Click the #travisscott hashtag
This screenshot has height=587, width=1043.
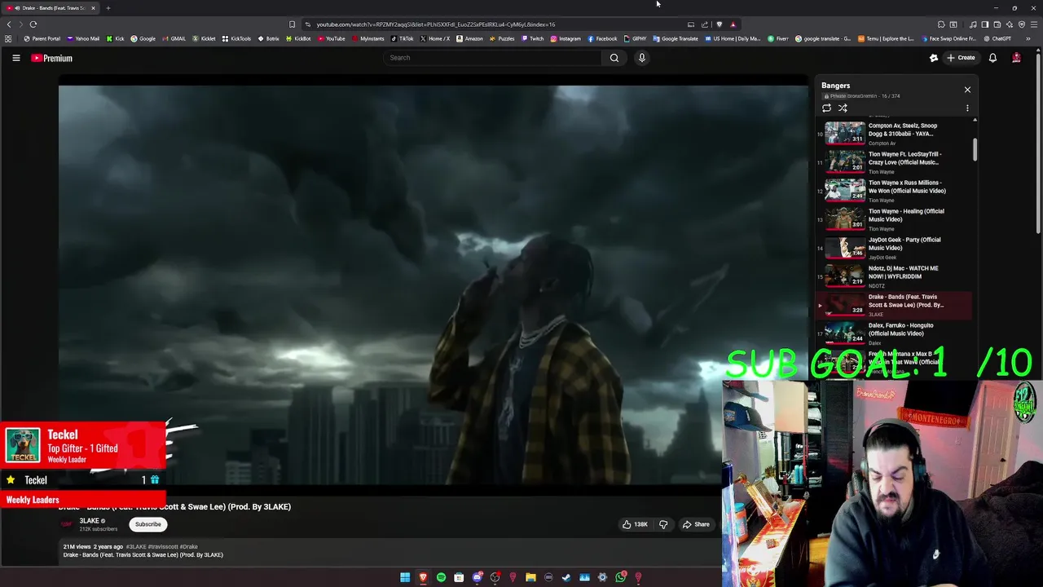[x=163, y=547]
